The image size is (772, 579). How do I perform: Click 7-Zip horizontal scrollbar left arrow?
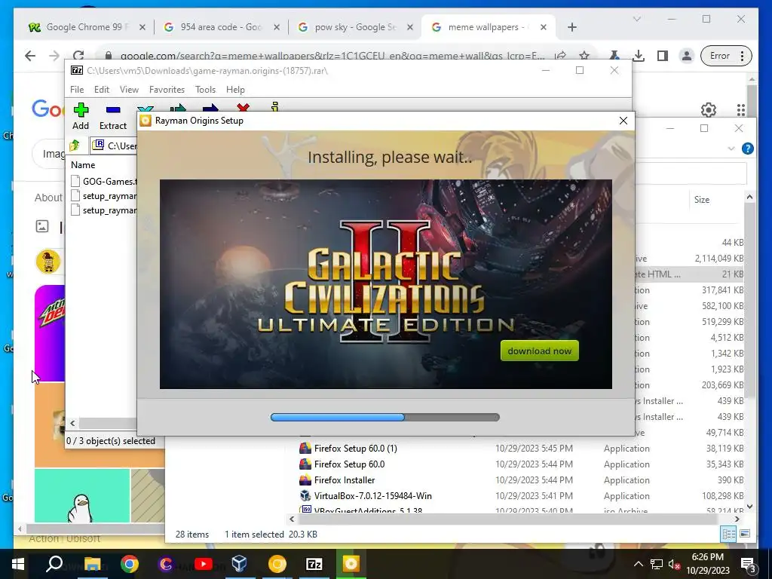[73, 423]
